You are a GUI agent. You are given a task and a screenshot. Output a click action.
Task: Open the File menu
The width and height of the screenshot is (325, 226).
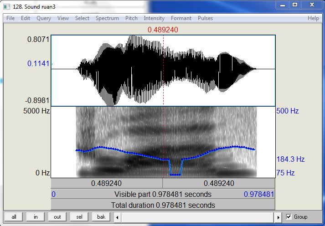pyautogui.click(x=10, y=18)
